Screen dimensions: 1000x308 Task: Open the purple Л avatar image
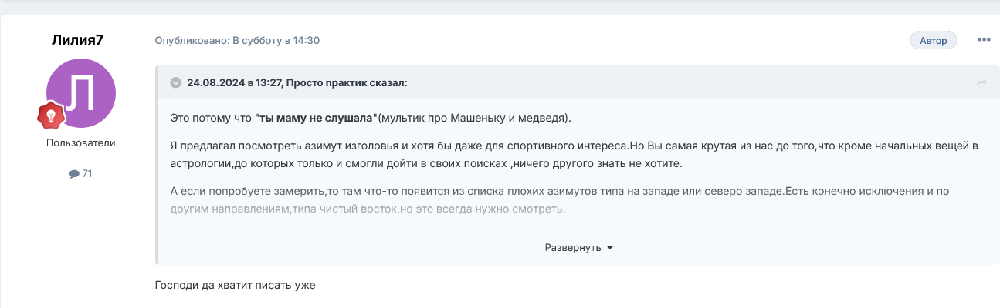(x=81, y=93)
